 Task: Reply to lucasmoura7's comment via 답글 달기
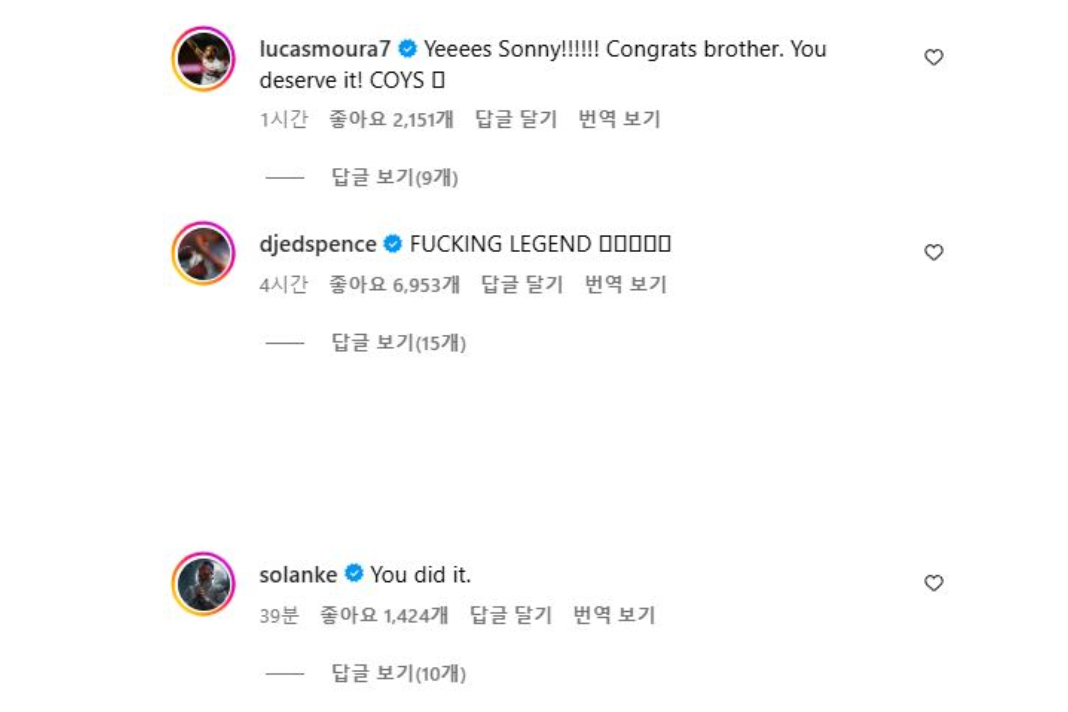[516, 119]
